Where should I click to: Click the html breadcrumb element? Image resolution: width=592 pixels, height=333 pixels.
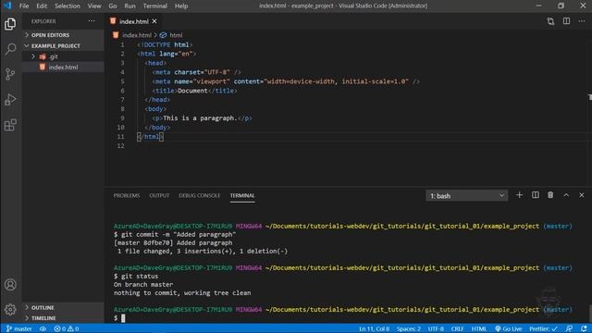click(x=176, y=35)
